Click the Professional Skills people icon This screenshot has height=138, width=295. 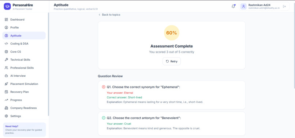click(x=6, y=68)
